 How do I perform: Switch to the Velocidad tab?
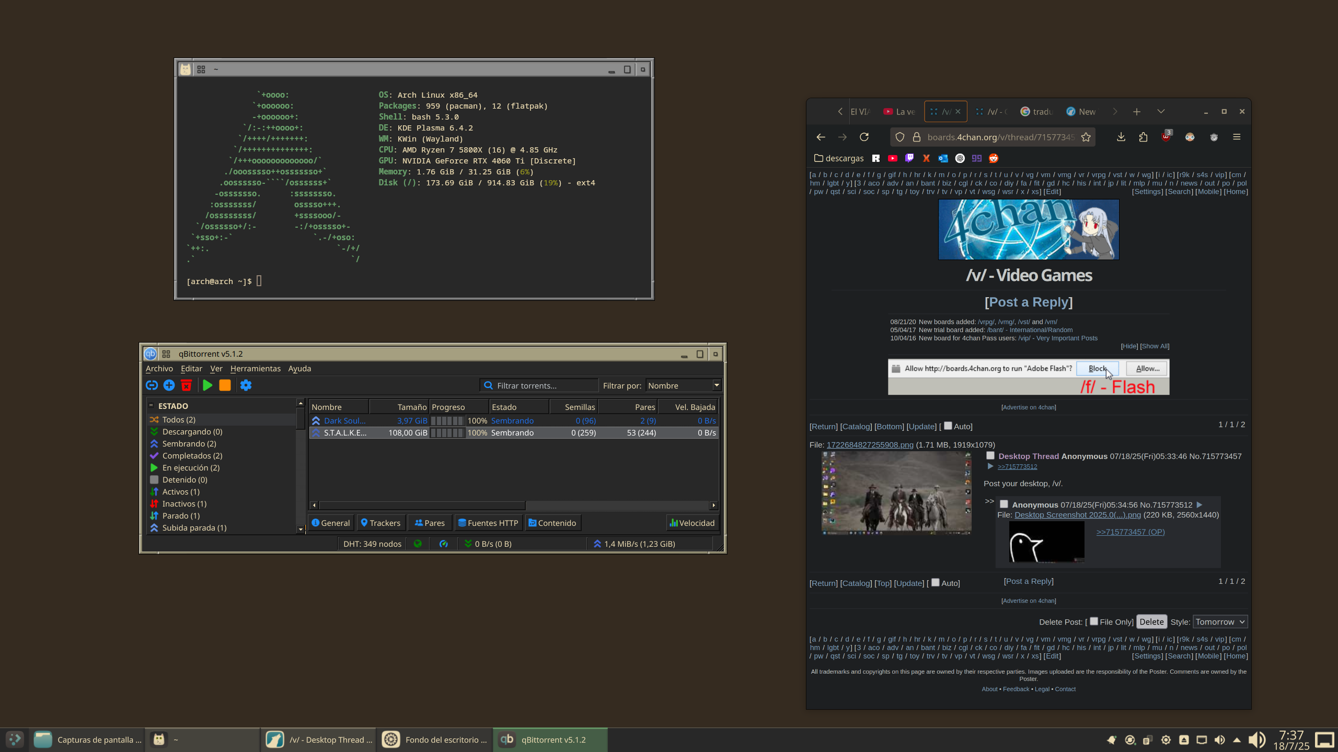pos(693,523)
